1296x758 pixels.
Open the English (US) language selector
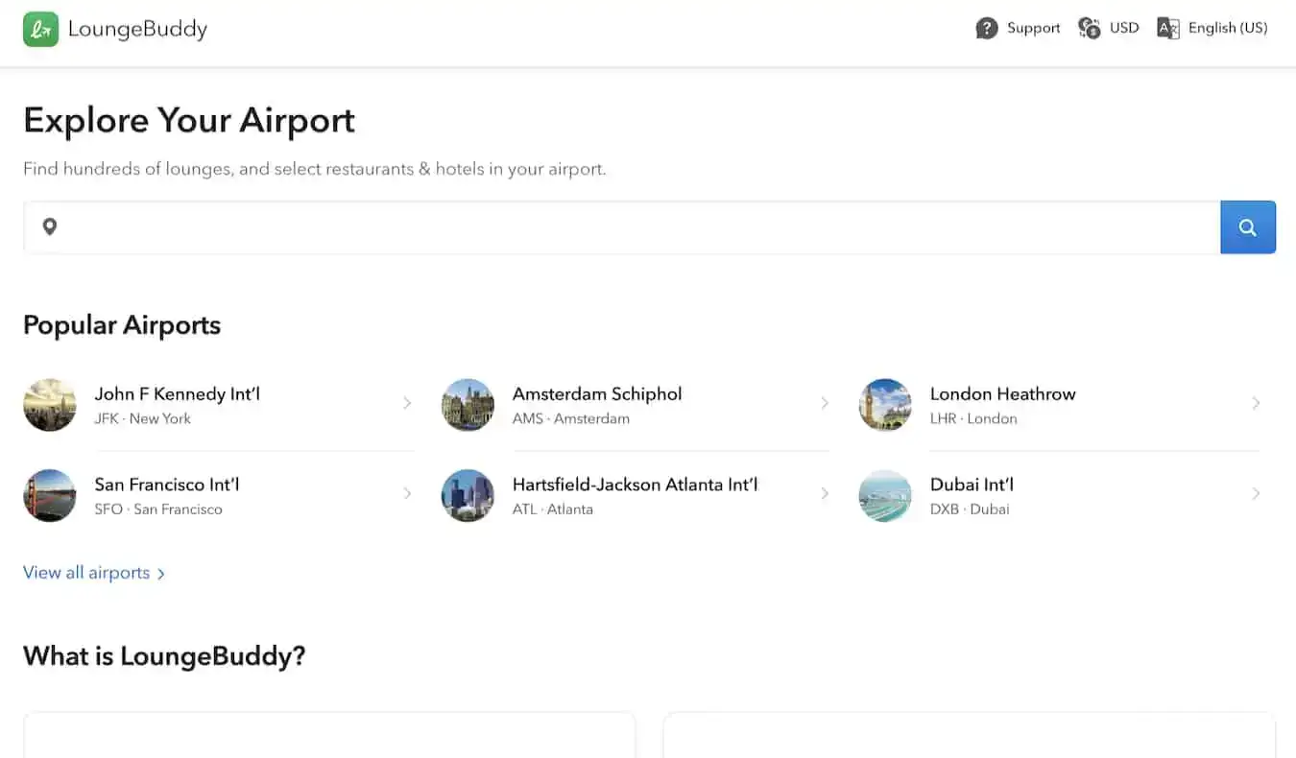[x=1227, y=29]
